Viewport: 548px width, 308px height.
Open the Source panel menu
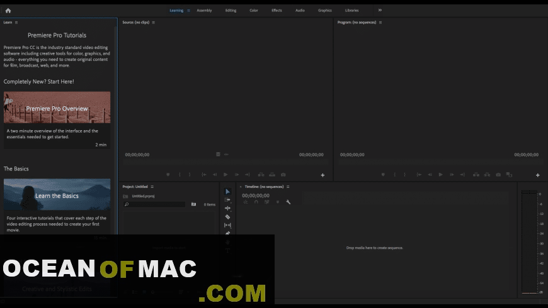tap(153, 23)
